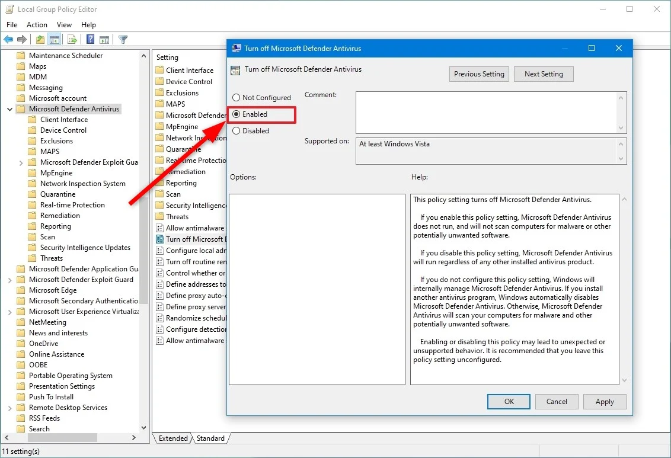671x458 pixels.
Task: Toggle the Show/Hide Console Tree icon
Action: [55, 40]
